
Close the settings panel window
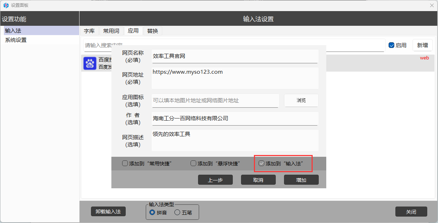432,5
